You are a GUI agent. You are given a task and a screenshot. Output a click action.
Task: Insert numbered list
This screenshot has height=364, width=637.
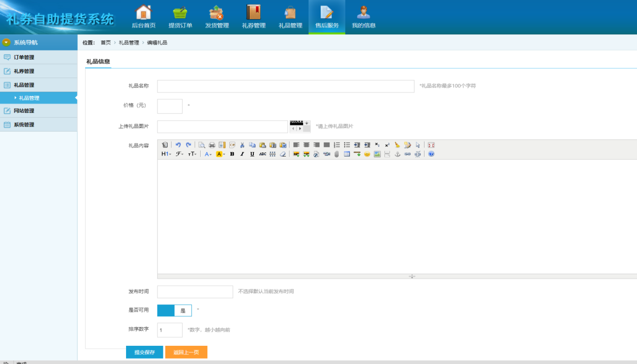click(337, 145)
